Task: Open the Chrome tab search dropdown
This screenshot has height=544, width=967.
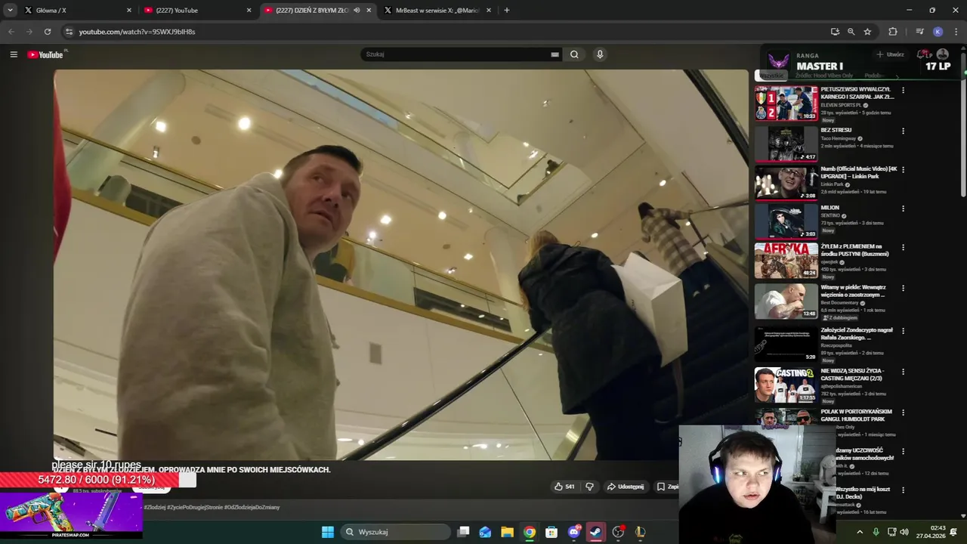Action: click(x=10, y=10)
